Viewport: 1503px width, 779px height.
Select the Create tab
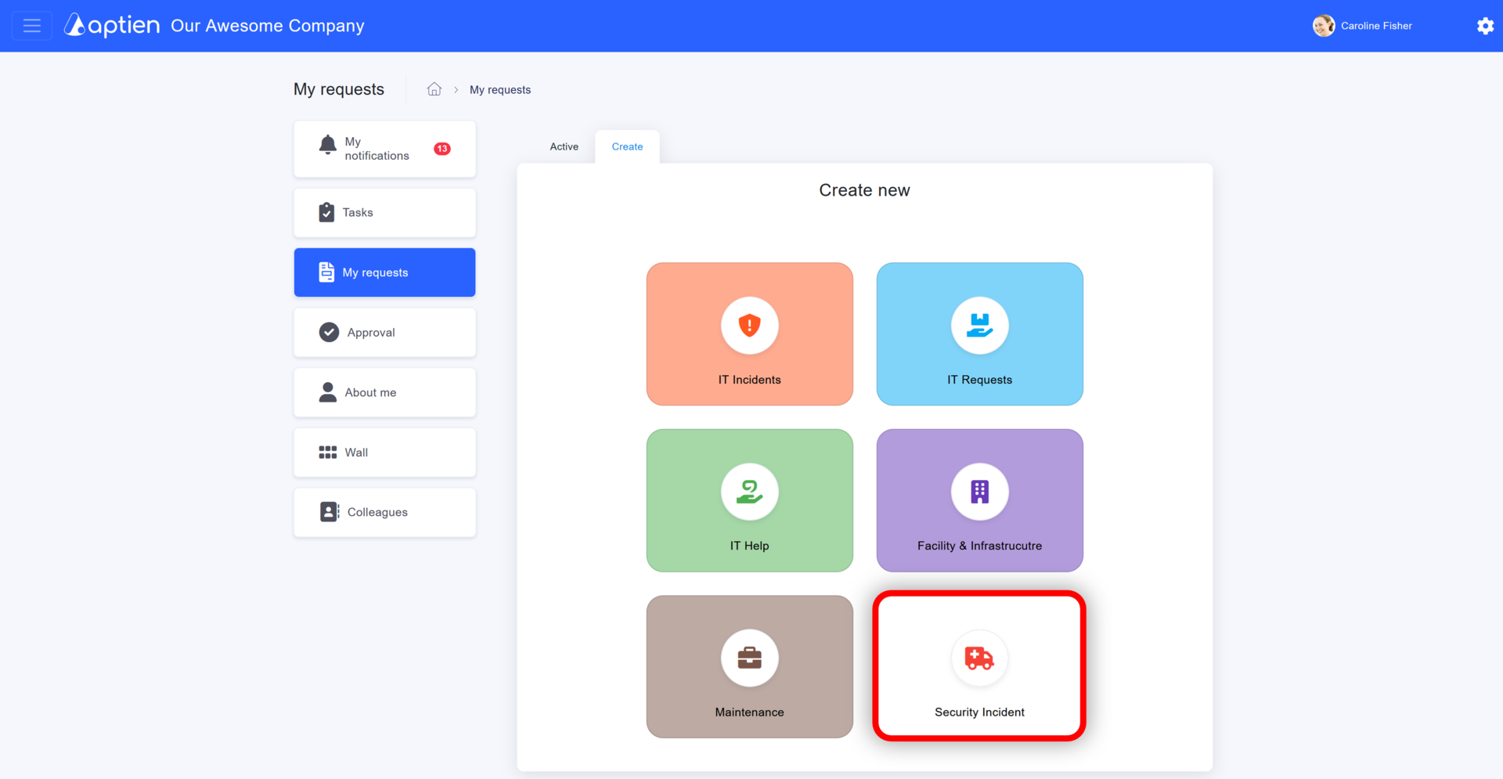pyautogui.click(x=627, y=146)
